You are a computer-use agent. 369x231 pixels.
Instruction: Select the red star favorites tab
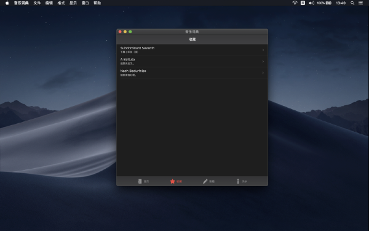point(176,181)
